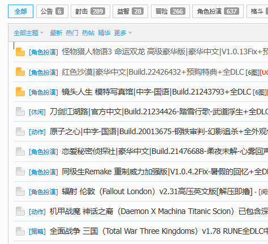The image size is (268, 244).
Task: Open the 角色扮演 category tab
Action: [218, 11]
